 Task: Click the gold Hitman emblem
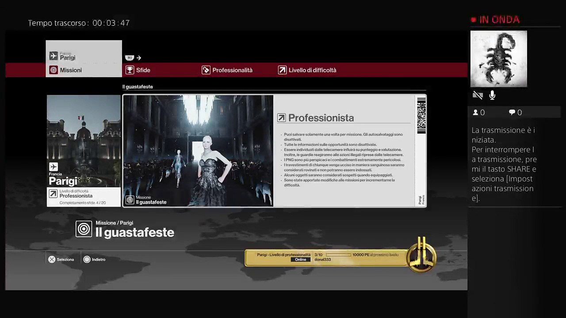tap(421, 254)
